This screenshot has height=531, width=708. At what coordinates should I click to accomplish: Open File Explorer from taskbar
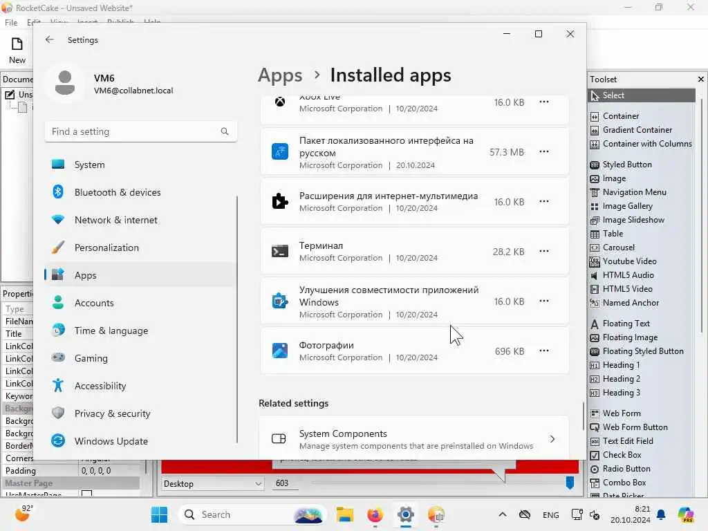(x=344, y=514)
